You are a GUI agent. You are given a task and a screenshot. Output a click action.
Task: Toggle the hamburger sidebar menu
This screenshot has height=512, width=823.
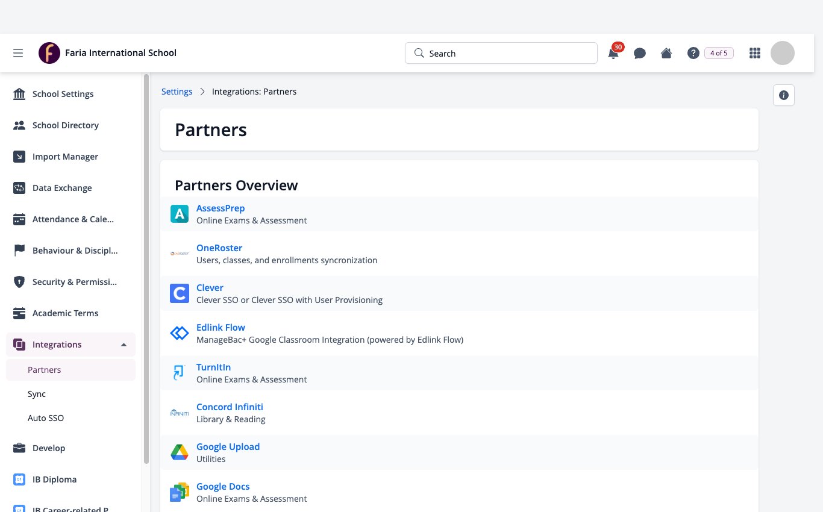pyautogui.click(x=18, y=53)
